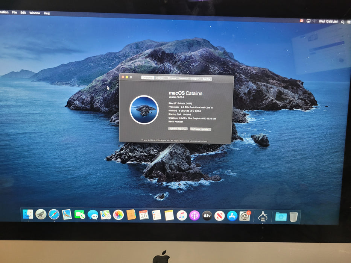Minimize the About window with yellow button
351x263 pixels.
[127, 77]
